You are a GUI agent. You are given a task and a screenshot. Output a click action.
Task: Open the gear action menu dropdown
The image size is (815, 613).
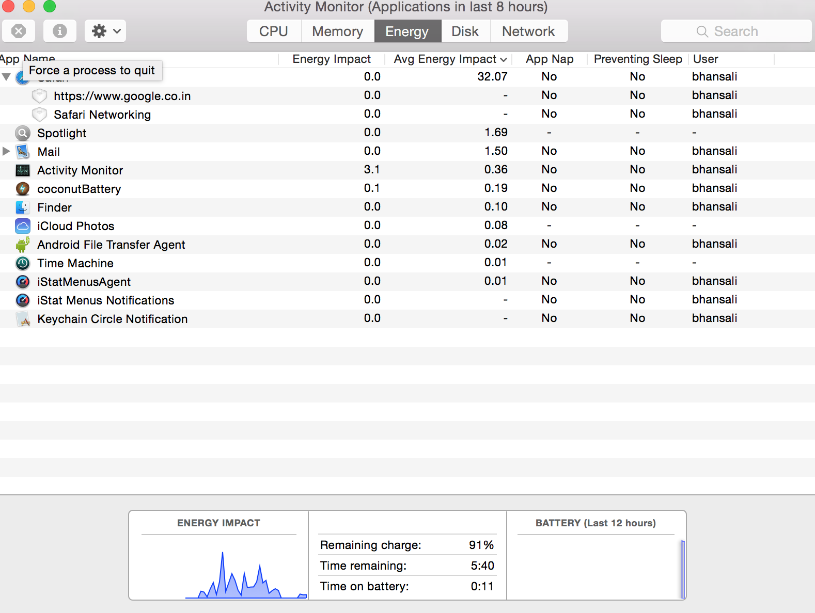pos(105,31)
